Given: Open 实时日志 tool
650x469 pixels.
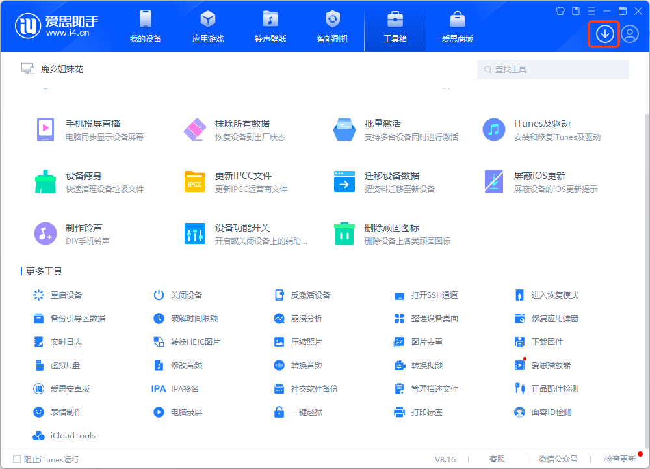Looking at the screenshot, I should point(58,342).
